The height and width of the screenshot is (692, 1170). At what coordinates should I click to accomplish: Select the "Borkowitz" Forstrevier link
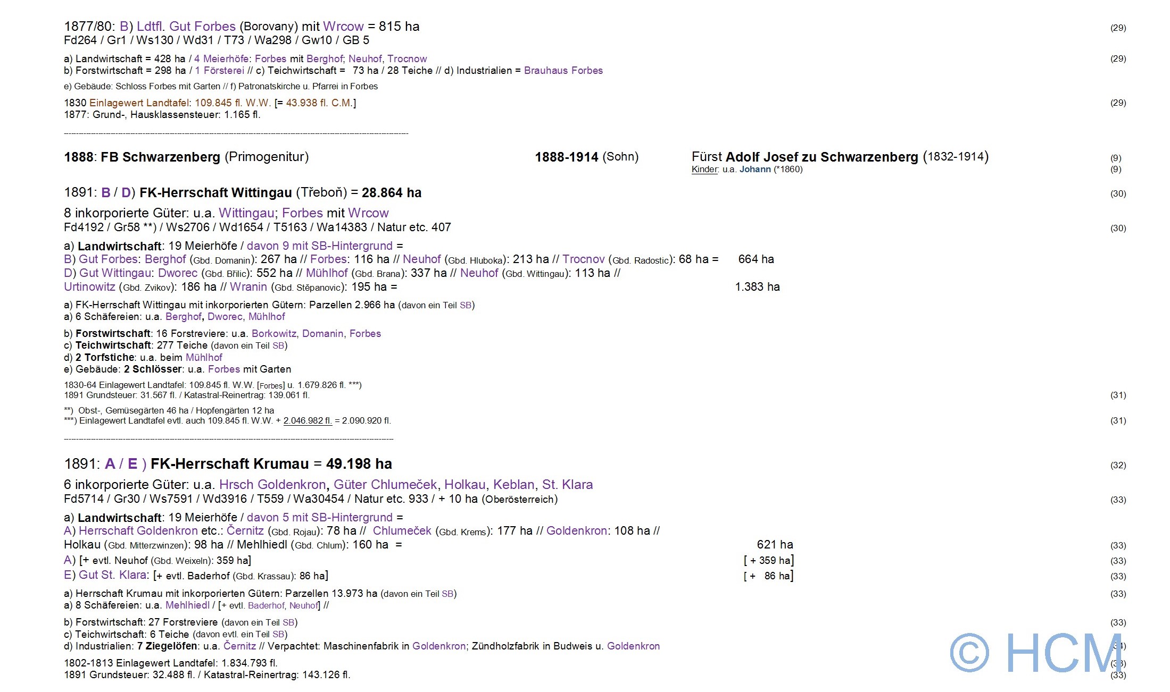tap(273, 334)
